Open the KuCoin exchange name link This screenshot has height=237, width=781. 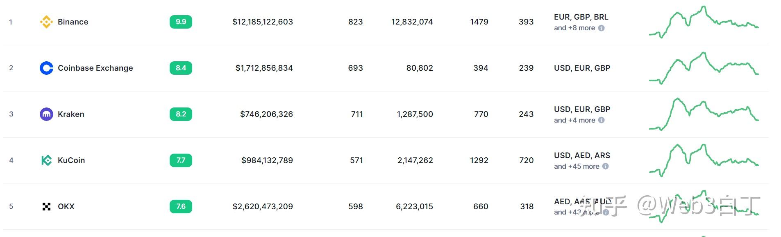click(71, 160)
